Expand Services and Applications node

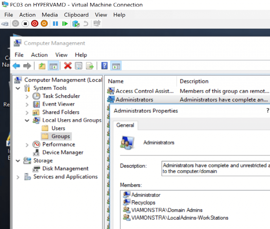(x=18, y=177)
